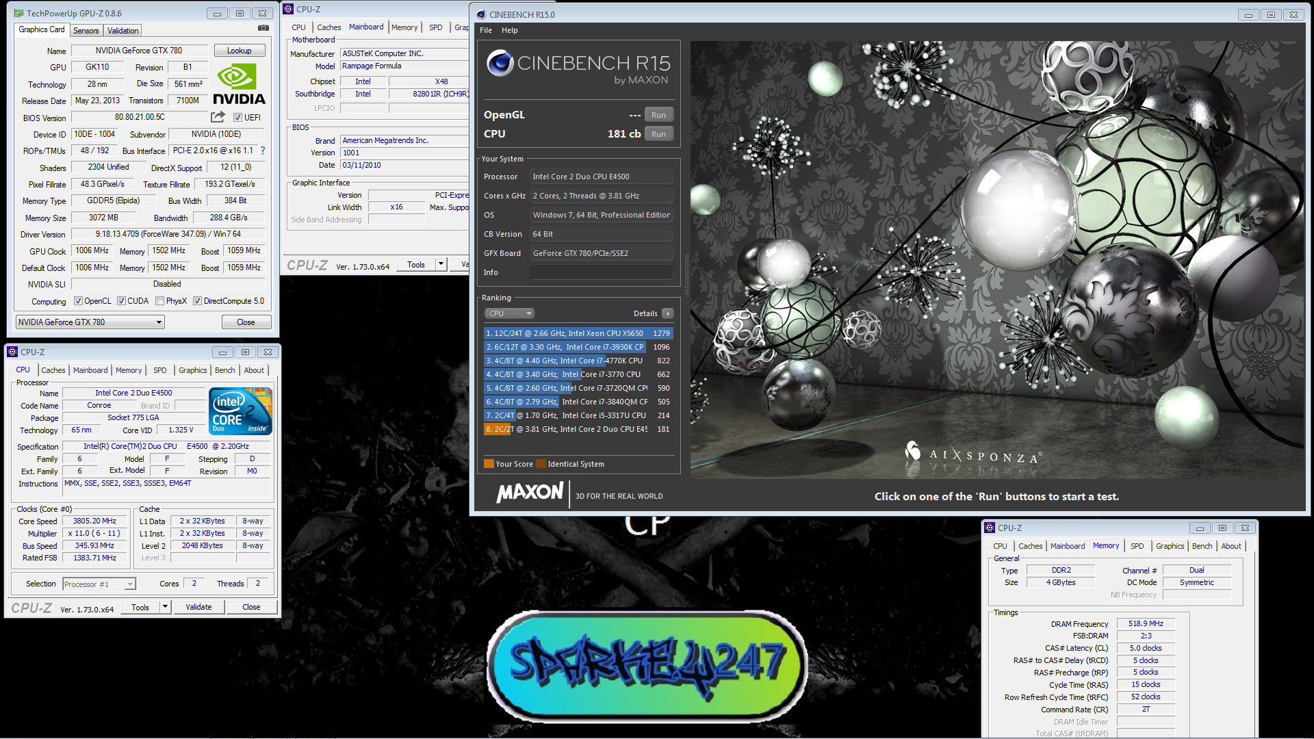Click the Processor field in Your System
The height and width of the screenshot is (739, 1314).
[601, 177]
